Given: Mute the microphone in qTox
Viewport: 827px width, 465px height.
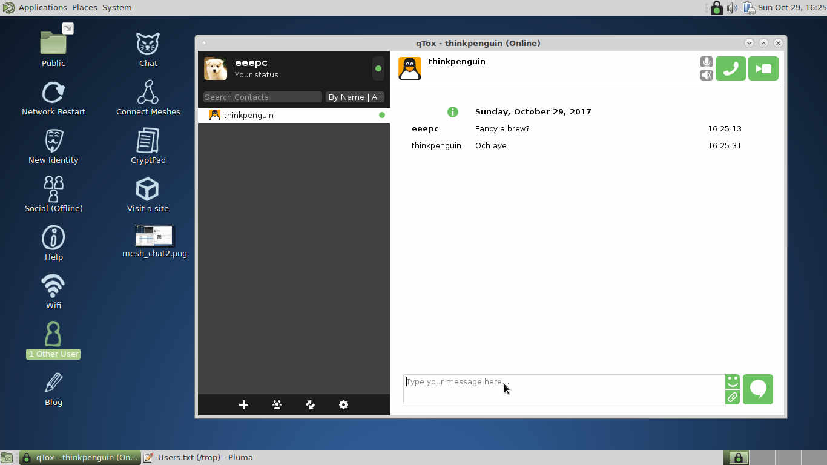Looking at the screenshot, I should point(706,62).
